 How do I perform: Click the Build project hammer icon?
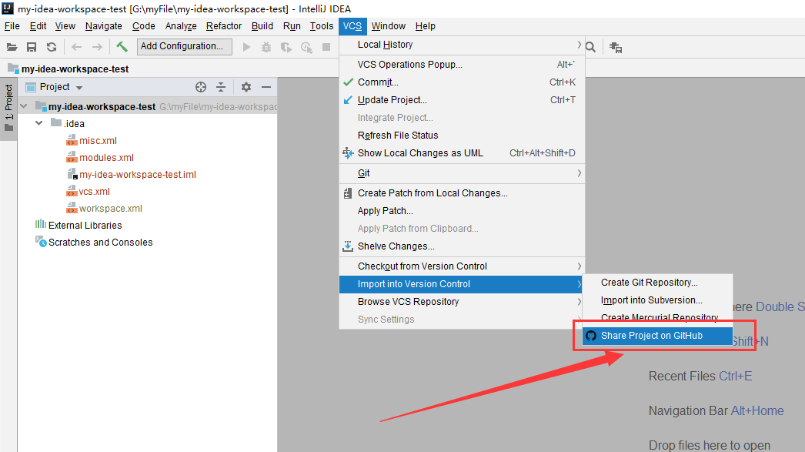(122, 47)
